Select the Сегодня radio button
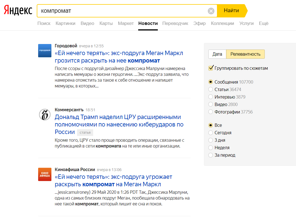 point(211,133)
